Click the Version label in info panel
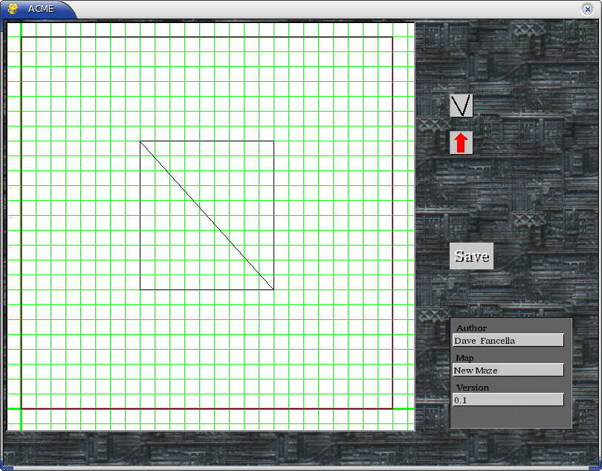Image resolution: width=602 pixels, height=471 pixels. [x=473, y=388]
